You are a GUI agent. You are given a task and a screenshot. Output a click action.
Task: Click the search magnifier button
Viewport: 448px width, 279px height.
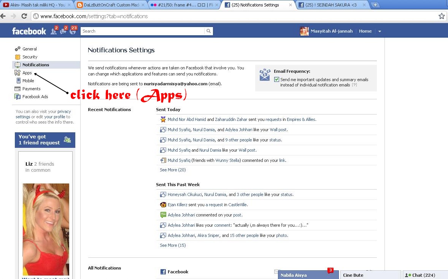pos(208,31)
